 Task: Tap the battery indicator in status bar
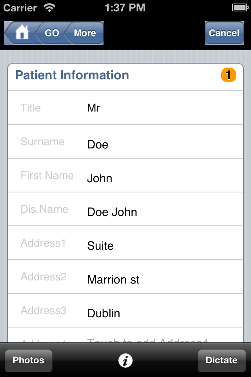240,8
